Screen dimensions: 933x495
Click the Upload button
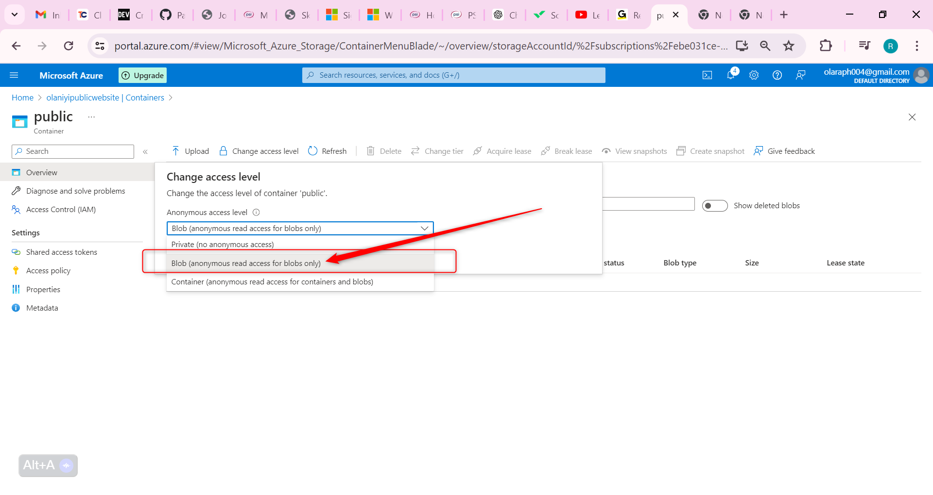(x=190, y=151)
